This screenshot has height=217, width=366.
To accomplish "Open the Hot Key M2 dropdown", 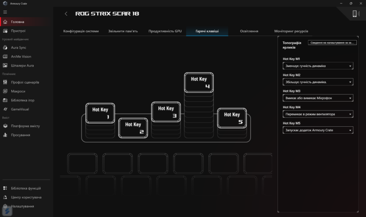I will tap(318, 82).
